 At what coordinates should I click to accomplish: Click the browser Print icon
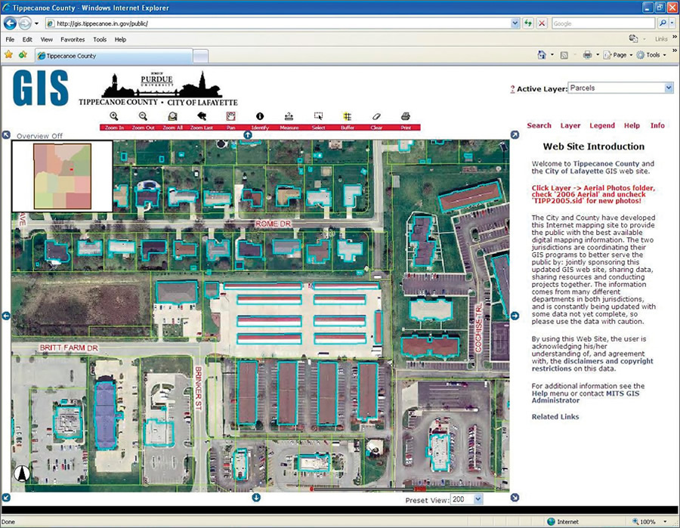click(587, 55)
